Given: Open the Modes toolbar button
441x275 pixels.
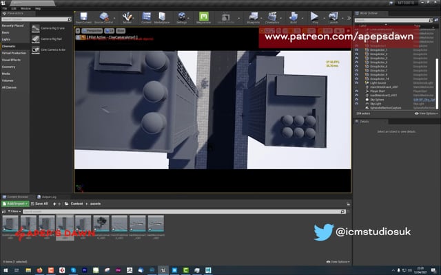Looking at the screenshot, I should pyautogui.click(x=127, y=18).
